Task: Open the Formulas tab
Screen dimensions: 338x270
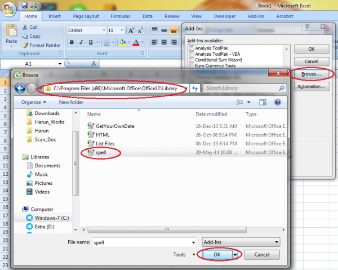Action: pyautogui.click(x=121, y=16)
